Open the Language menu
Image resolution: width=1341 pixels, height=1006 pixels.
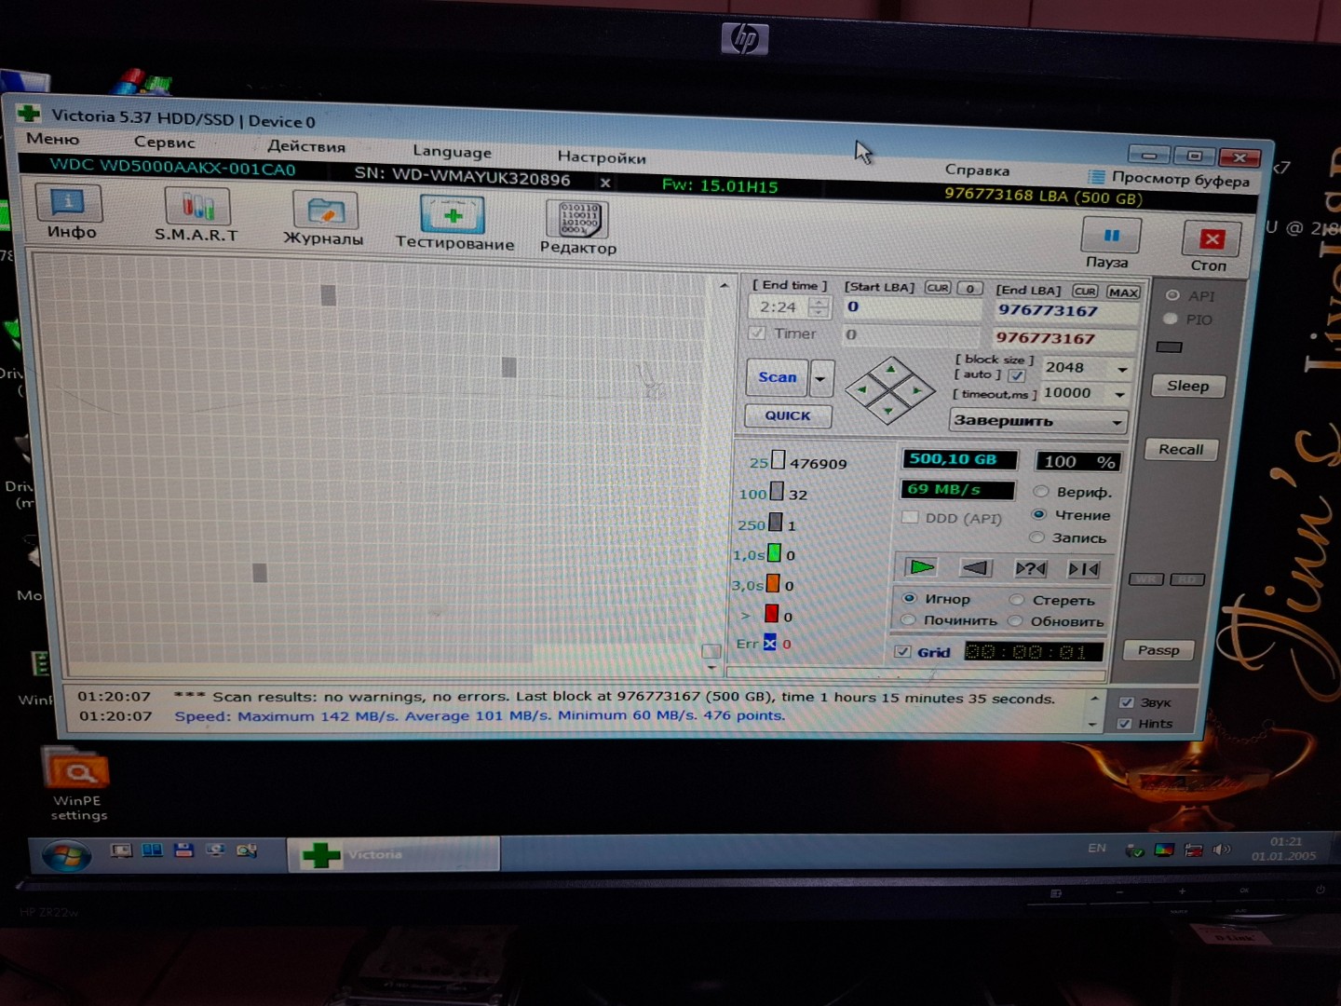[x=452, y=152]
